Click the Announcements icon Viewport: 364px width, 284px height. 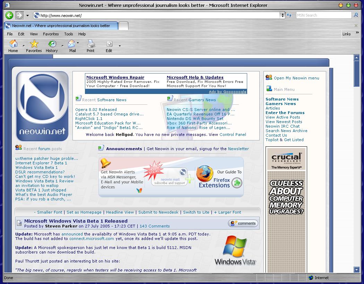(x=101, y=148)
